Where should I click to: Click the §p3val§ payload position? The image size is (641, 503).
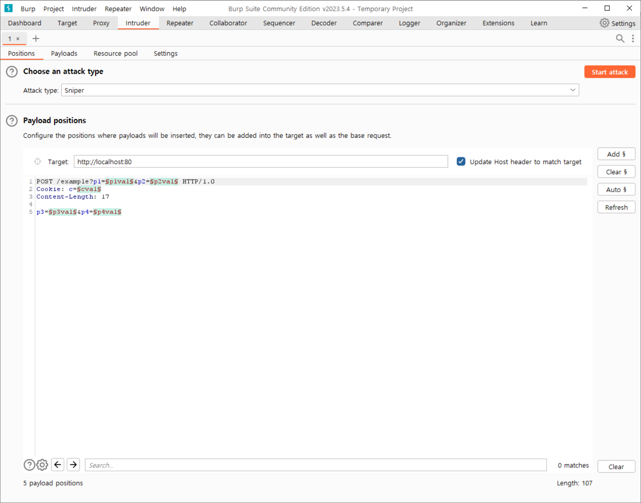(x=62, y=212)
